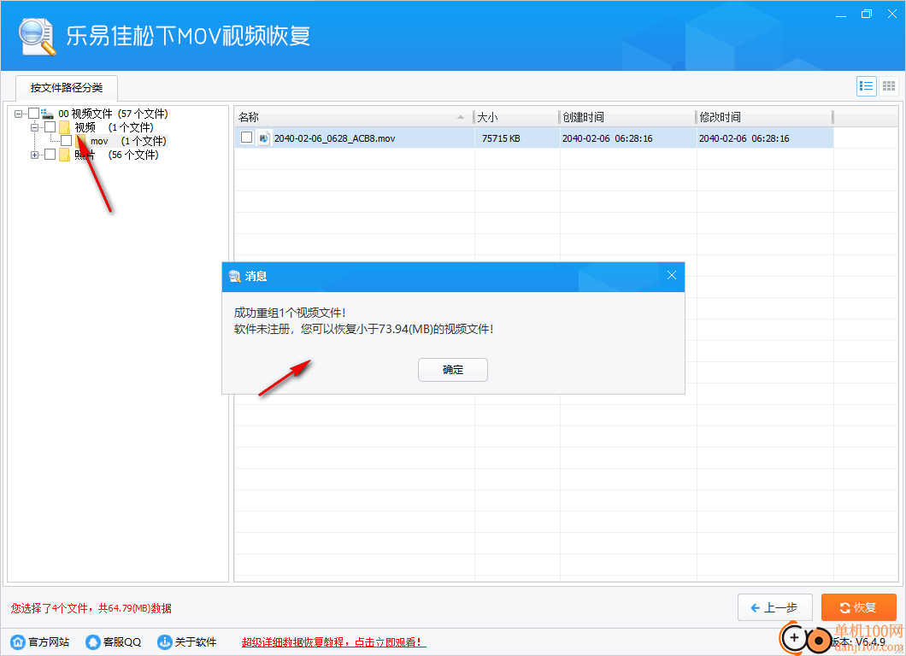Click the mov file type icon in list
This screenshot has height=656, width=906.
tap(263, 138)
